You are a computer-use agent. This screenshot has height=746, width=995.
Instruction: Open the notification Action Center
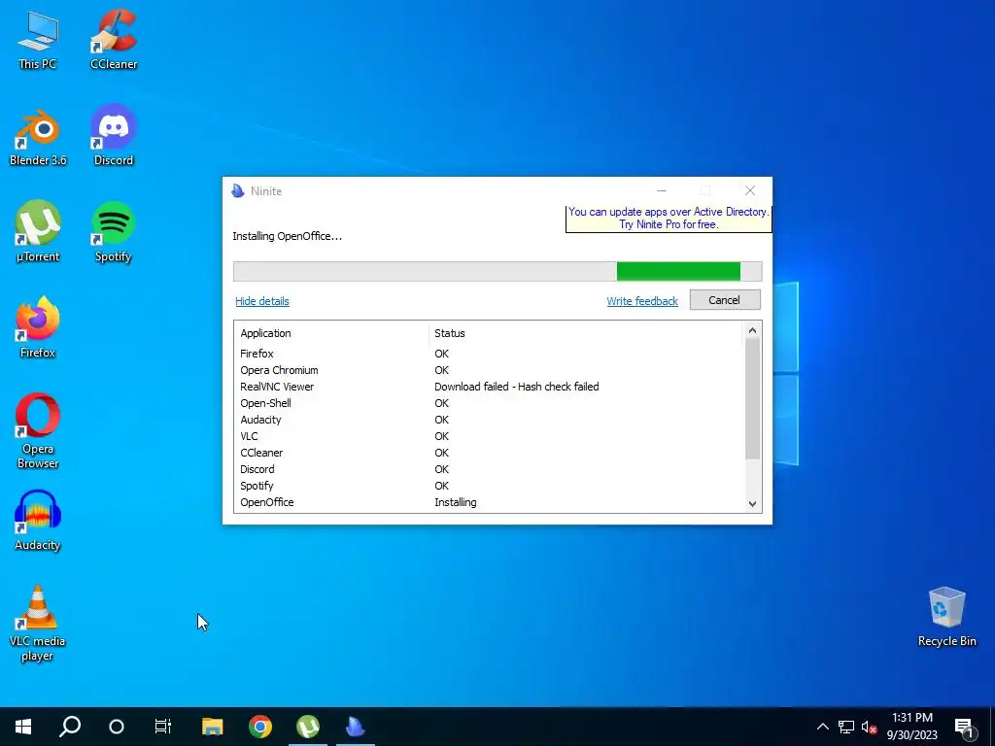tap(965, 729)
